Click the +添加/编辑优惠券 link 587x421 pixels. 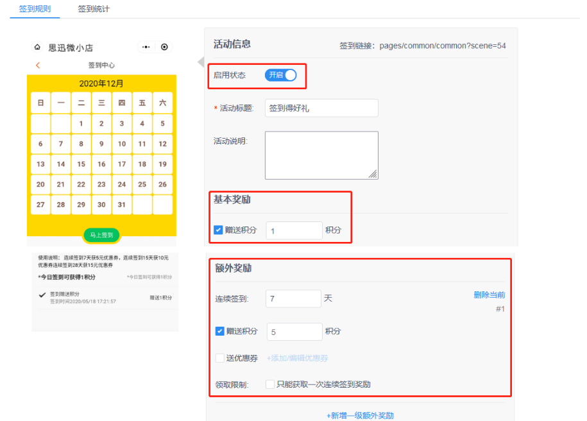click(297, 358)
